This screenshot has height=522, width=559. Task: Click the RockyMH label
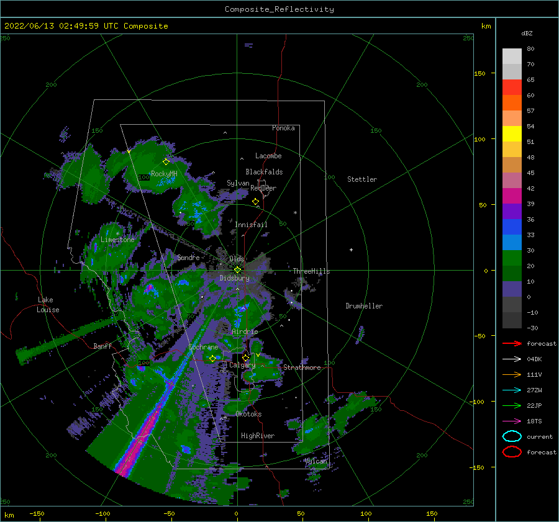(164, 174)
